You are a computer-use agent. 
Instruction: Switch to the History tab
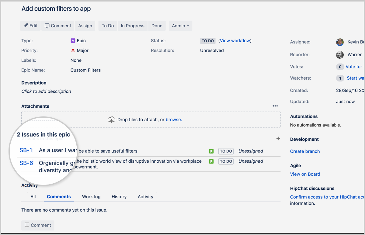pyautogui.click(x=119, y=197)
